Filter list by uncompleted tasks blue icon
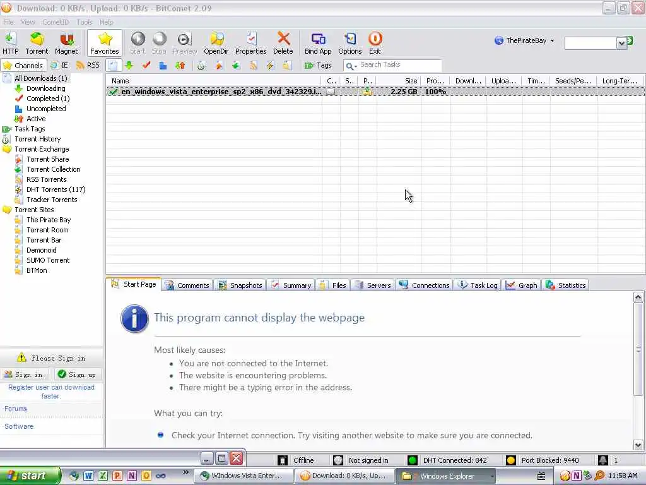This screenshot has width=646, height=485. [x=163, y=65]
